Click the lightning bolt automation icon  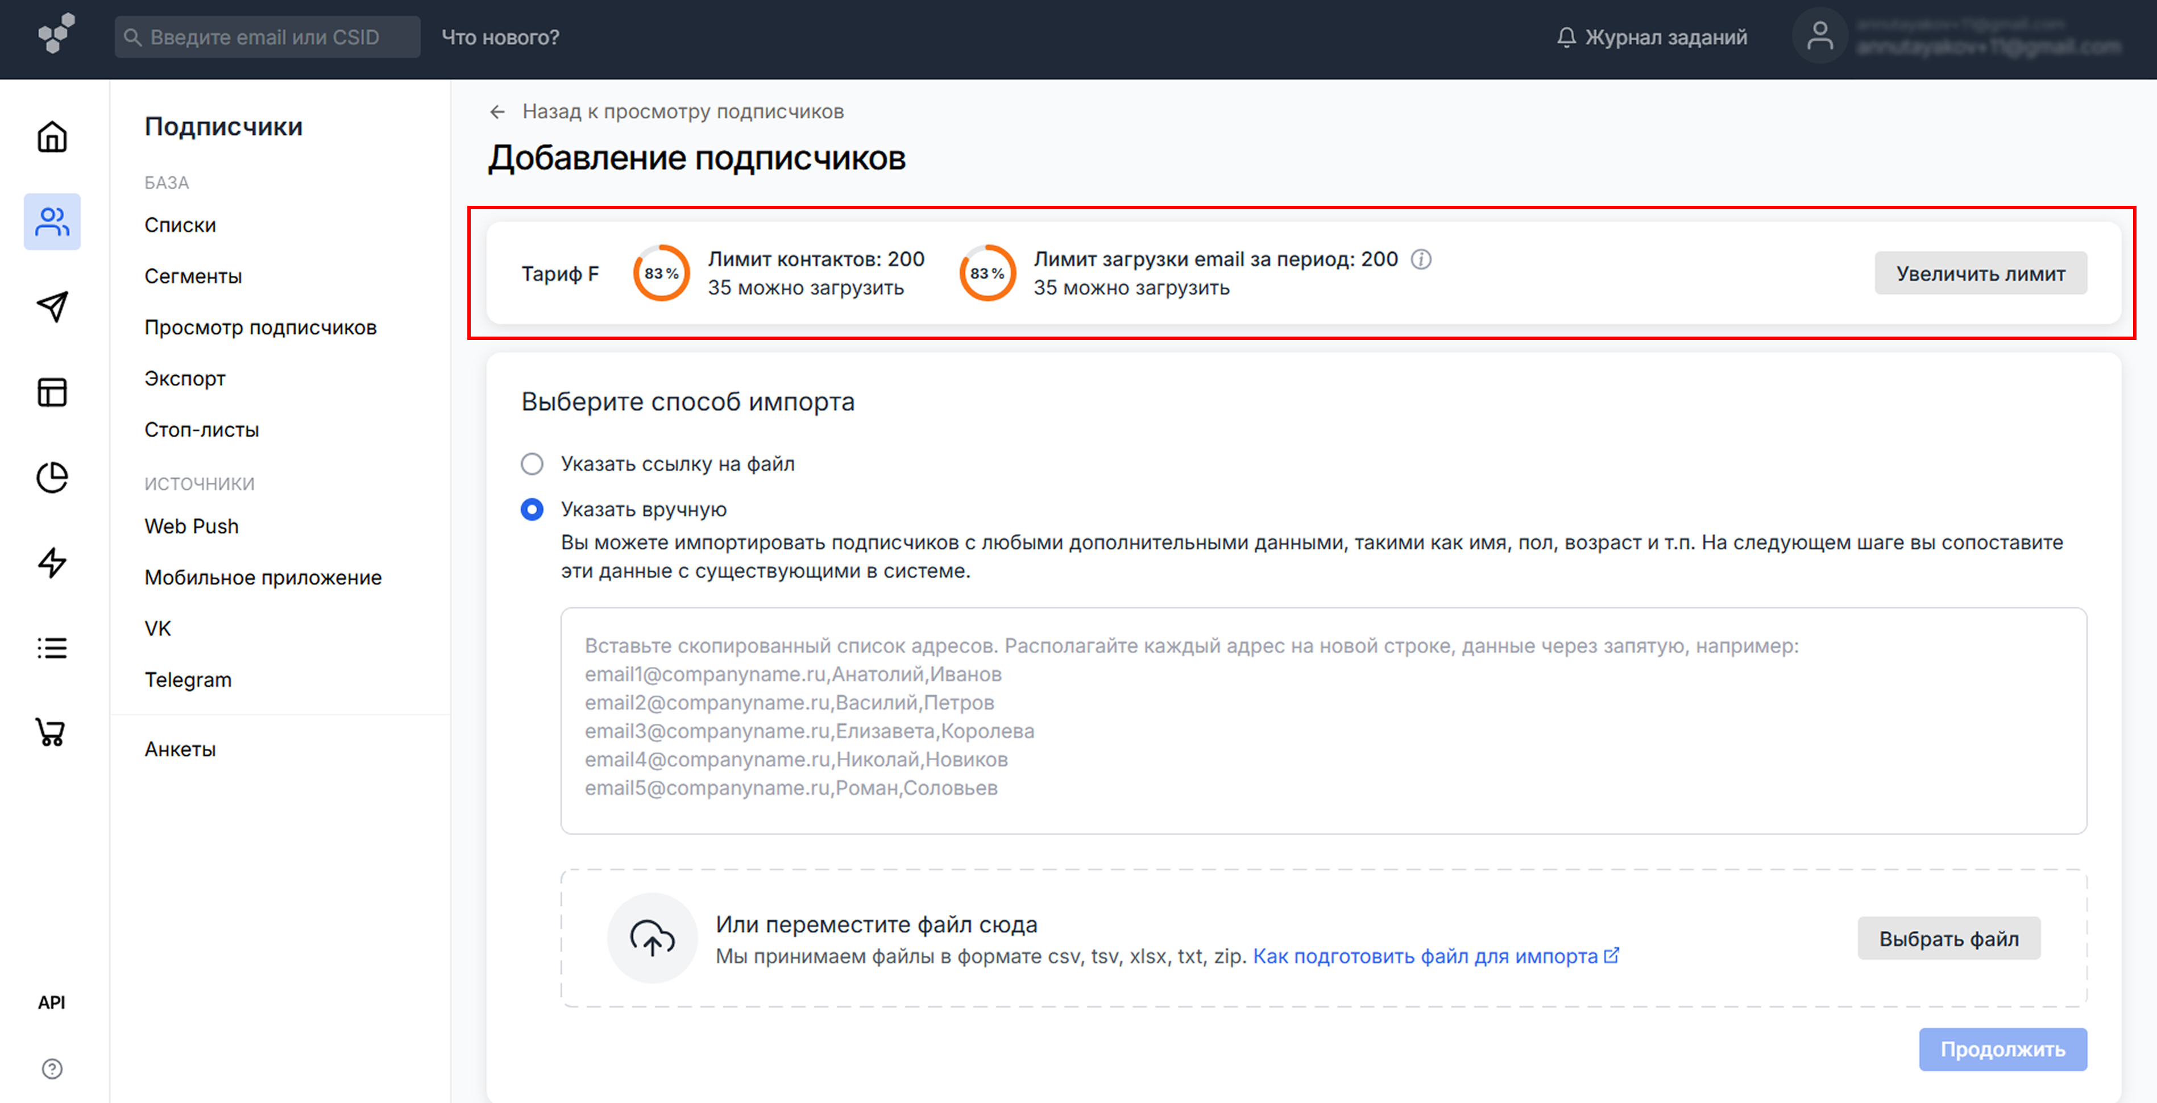coord(52,562)
